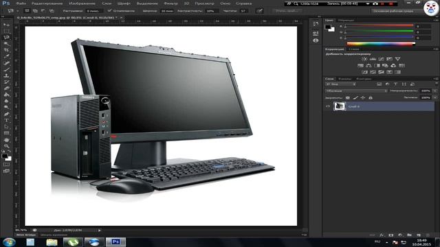Click the Windows Start button
This screenshot has height=247, width=440.
tap(9, 242)
